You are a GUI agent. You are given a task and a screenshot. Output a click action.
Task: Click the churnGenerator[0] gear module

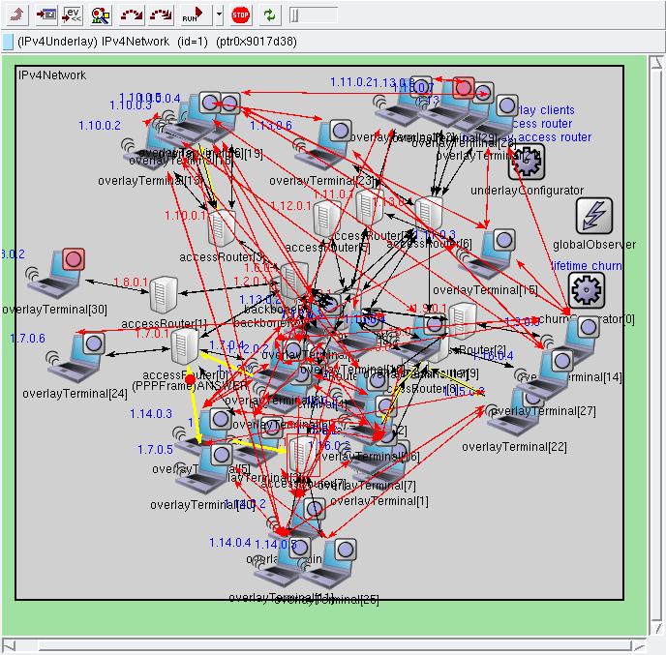[x=586, y=289]
